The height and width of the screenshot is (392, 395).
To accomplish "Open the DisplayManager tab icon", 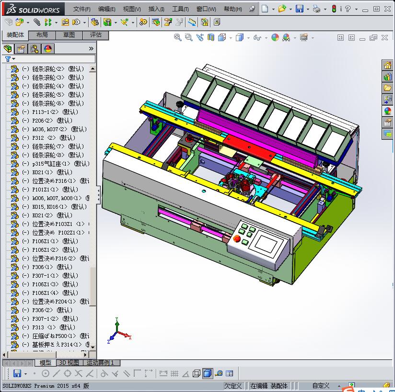I will click(48, 48).
